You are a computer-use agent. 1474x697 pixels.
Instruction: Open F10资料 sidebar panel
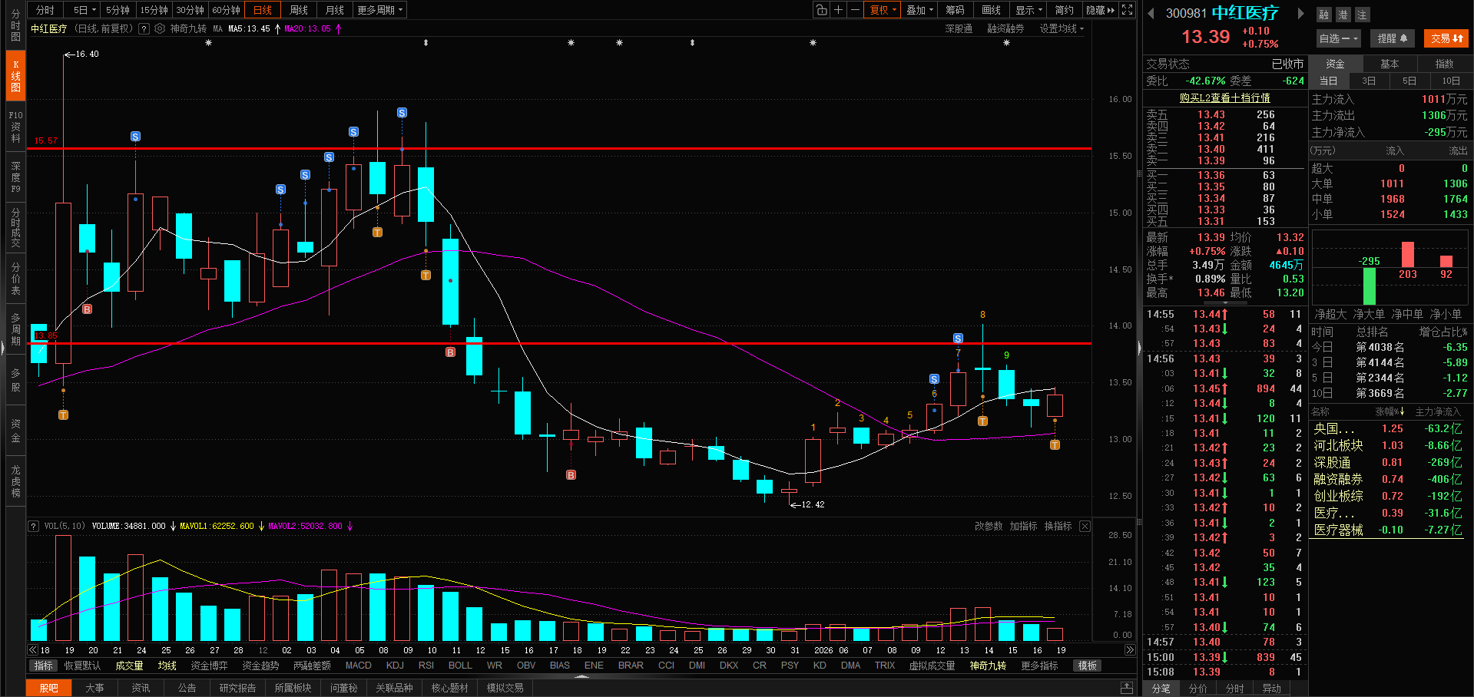tap(15, 127)
